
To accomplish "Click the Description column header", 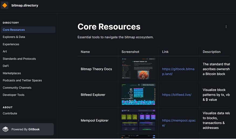I will pyautogui.click(x=212, y=52).
